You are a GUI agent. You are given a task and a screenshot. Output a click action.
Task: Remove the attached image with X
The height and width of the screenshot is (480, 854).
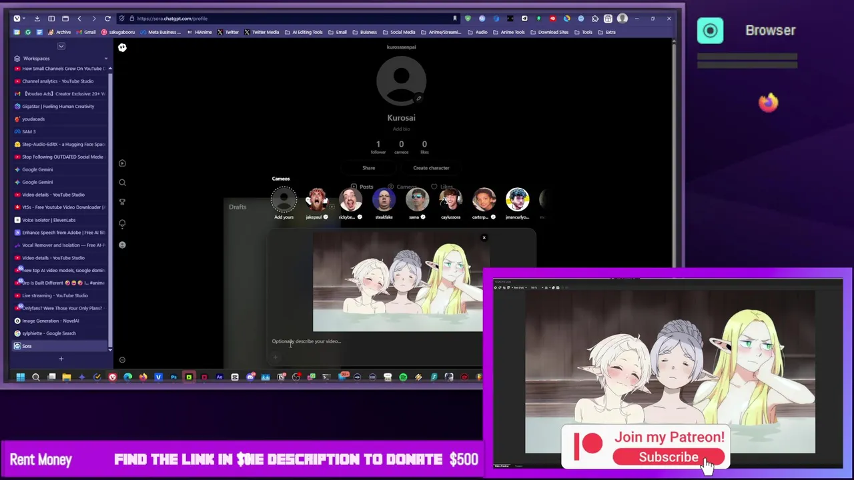484,237
